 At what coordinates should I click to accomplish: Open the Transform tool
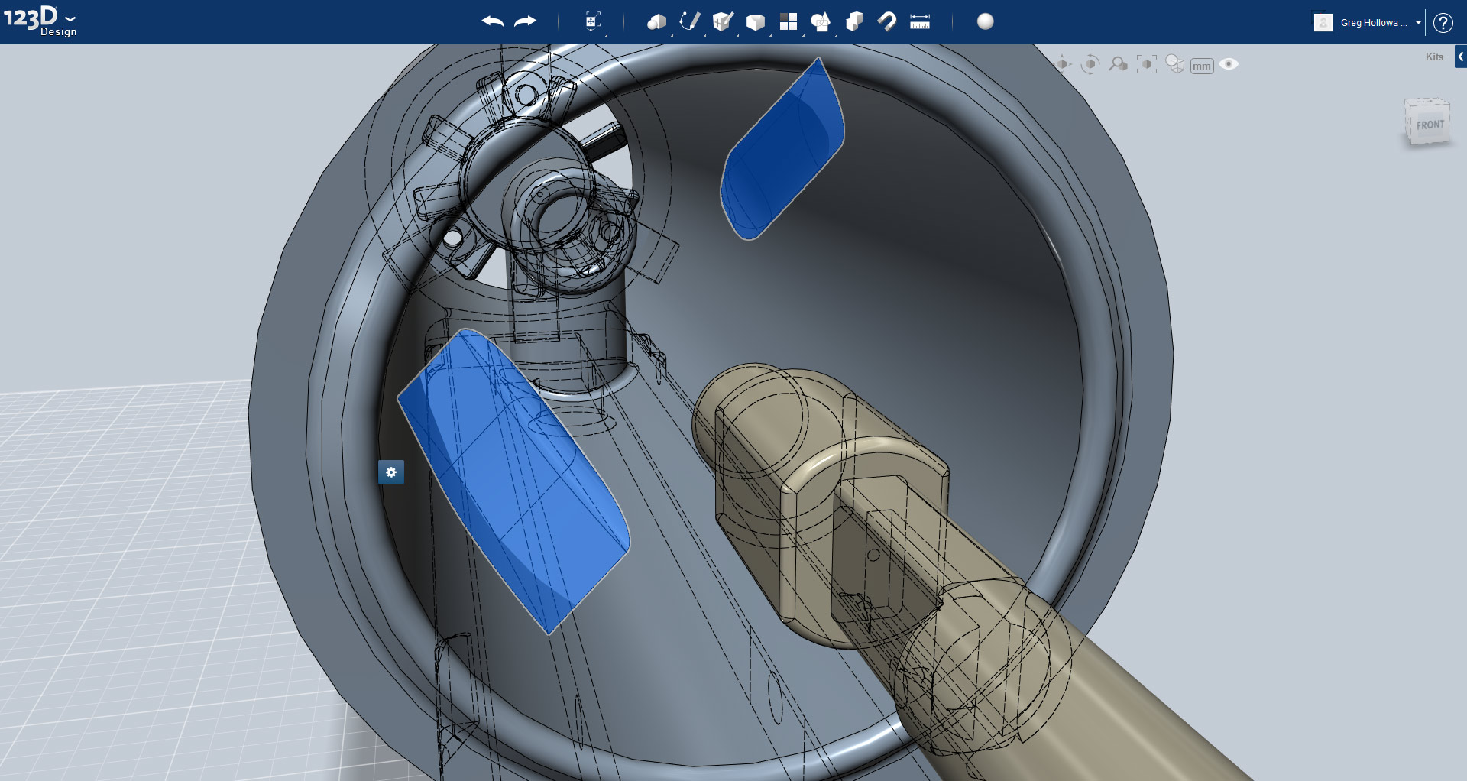[592, 21]
